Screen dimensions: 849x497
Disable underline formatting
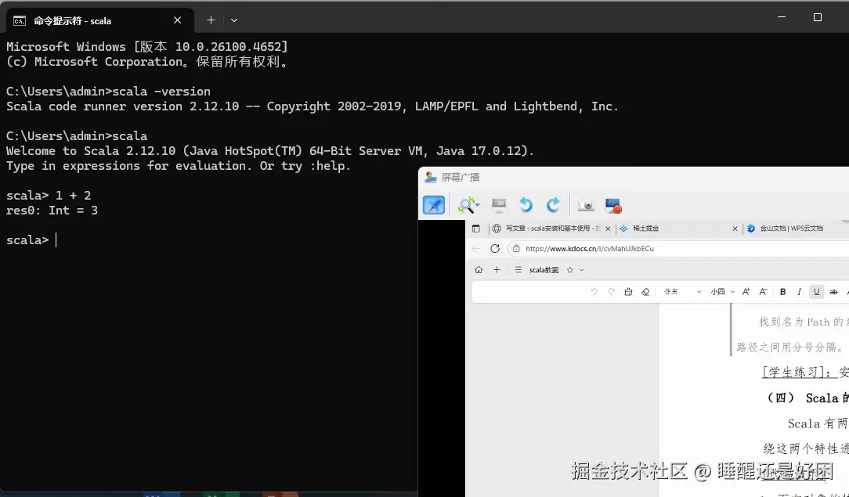(816, 291)
